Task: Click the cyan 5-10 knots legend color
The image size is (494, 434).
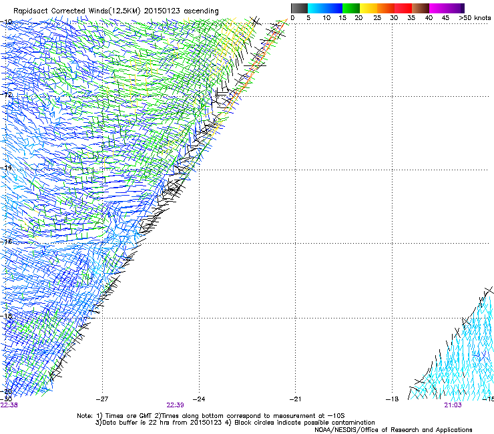Action: (316, 8)
